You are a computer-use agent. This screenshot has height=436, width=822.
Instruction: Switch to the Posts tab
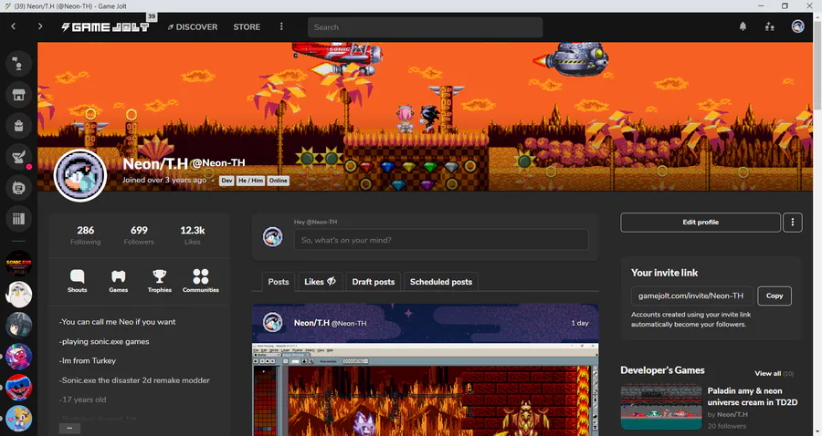click(279, 282)
